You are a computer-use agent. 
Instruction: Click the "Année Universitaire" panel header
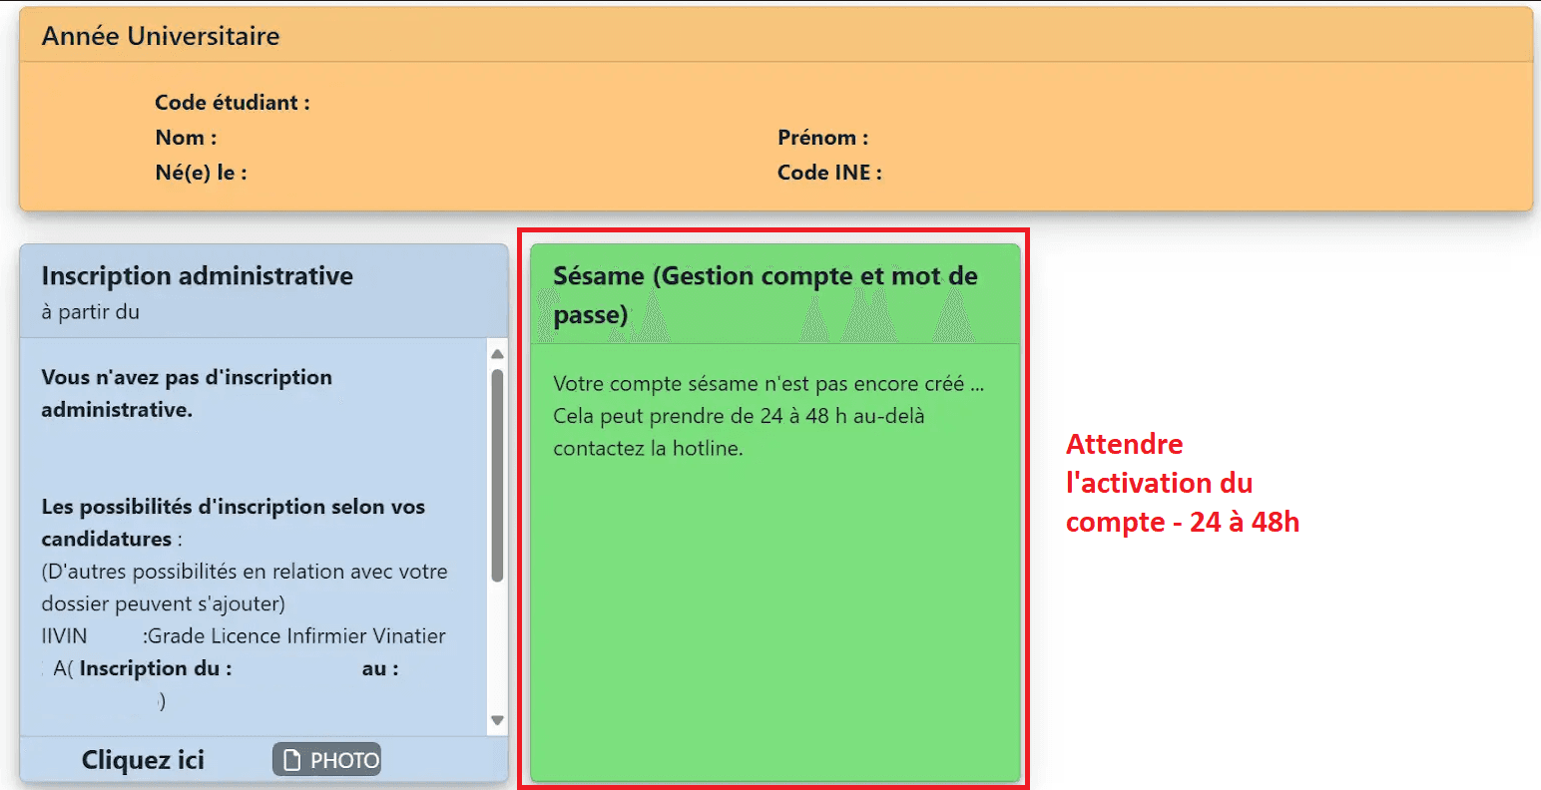(x=160, y=36)
